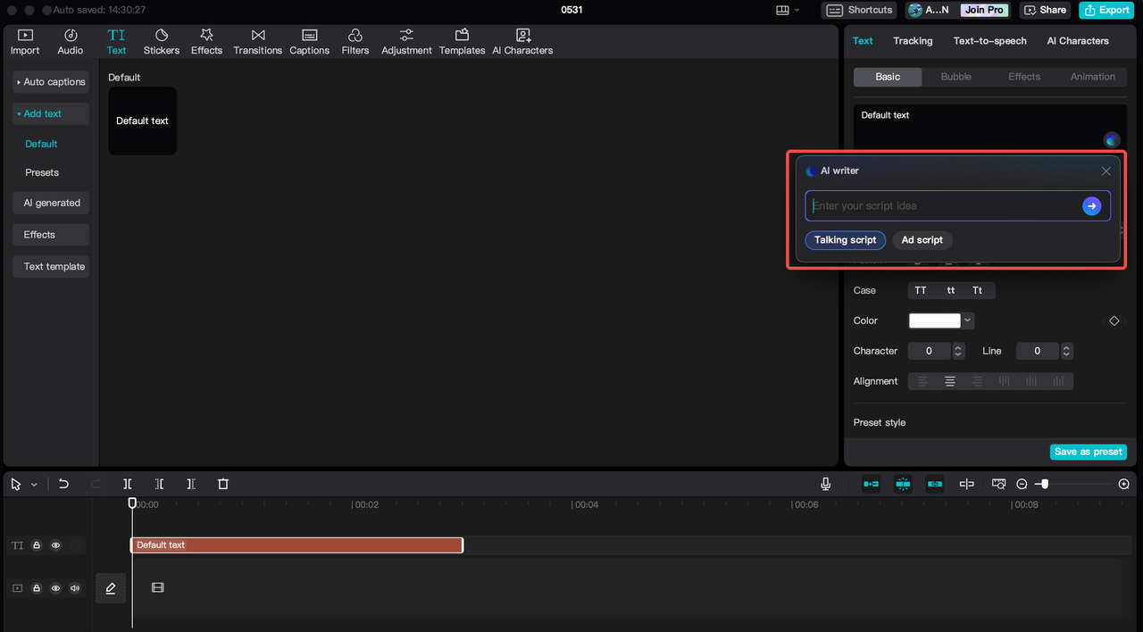Image resolution: width=1143 pixels, height=632 pixels.
Task: Switch to AI Characters tab in right panel
Action: coord(1078,41)
